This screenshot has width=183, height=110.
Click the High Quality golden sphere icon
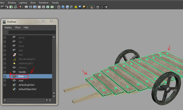coord(84,7)
